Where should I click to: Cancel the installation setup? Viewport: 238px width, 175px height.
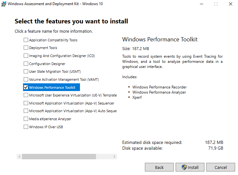pyautogui.click(x=221, y=167)
